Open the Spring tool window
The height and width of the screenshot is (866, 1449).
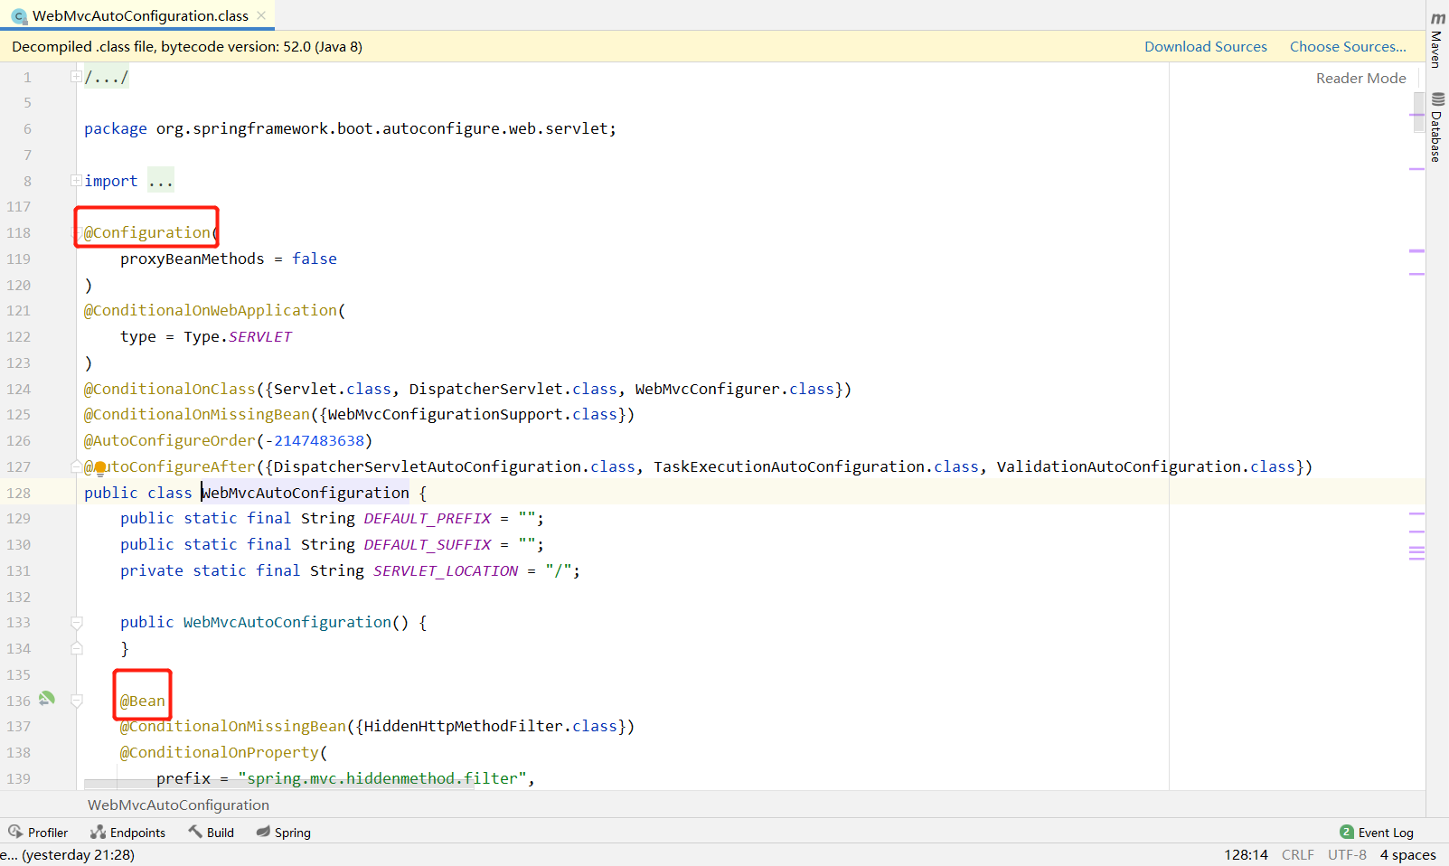283,833
